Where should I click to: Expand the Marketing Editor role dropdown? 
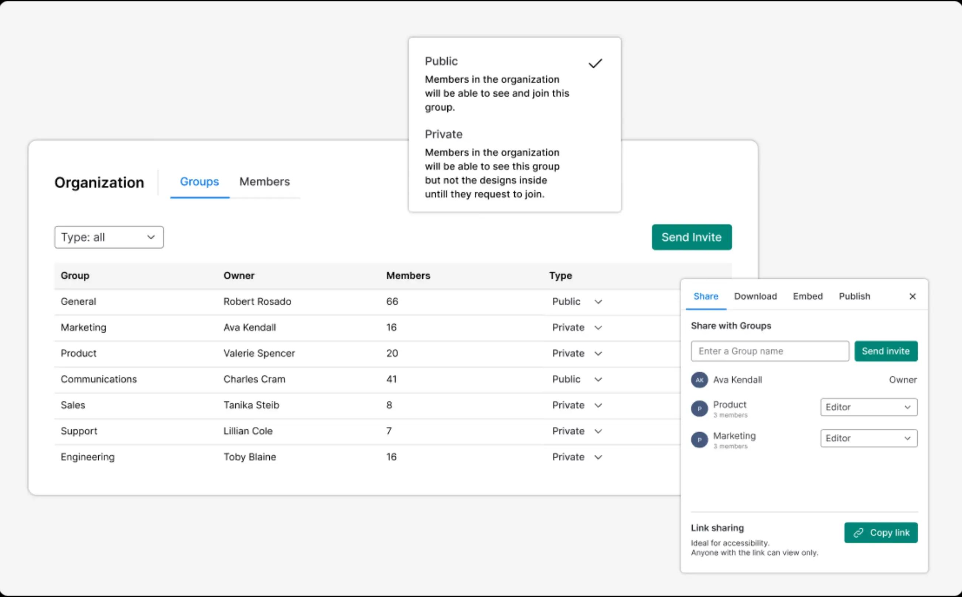[x=869, y=438]
